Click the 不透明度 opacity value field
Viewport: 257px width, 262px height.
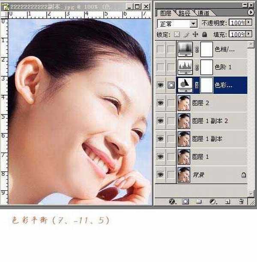237,23
